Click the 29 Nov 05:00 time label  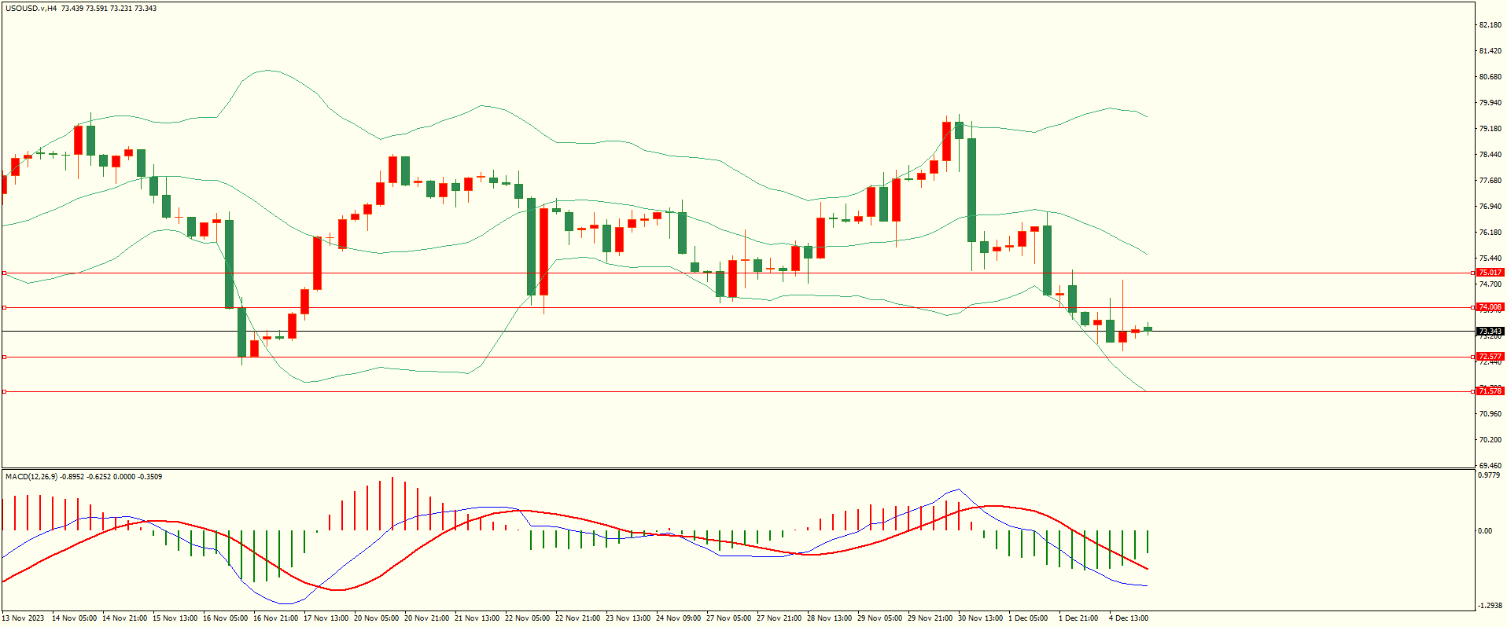(x=879, y=618)
